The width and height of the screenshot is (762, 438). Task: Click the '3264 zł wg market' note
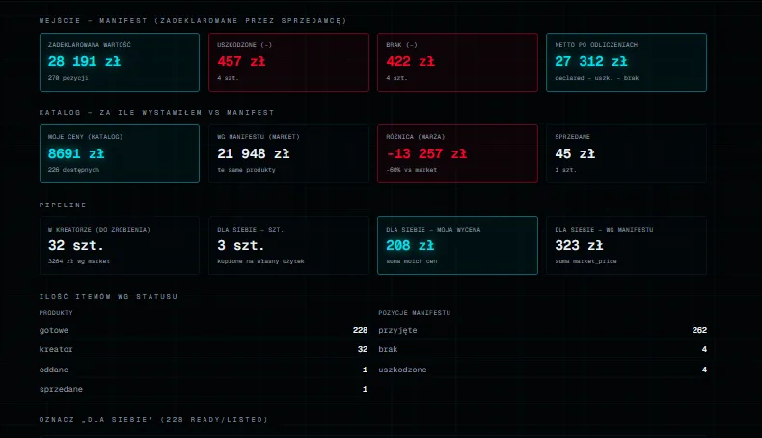pos(79,261)
